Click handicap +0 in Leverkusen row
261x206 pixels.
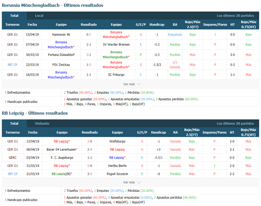(159, 149)
